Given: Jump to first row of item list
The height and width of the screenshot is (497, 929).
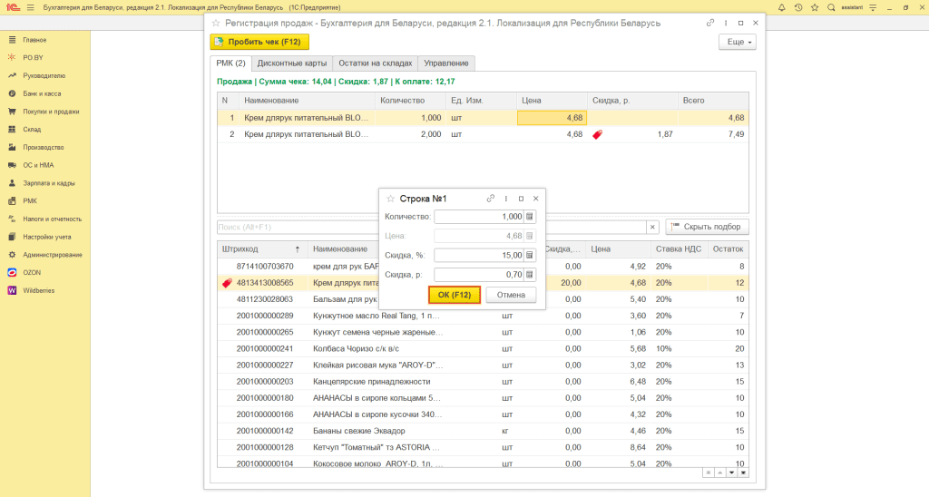Looking at the screenshot, I should [708, 473].
